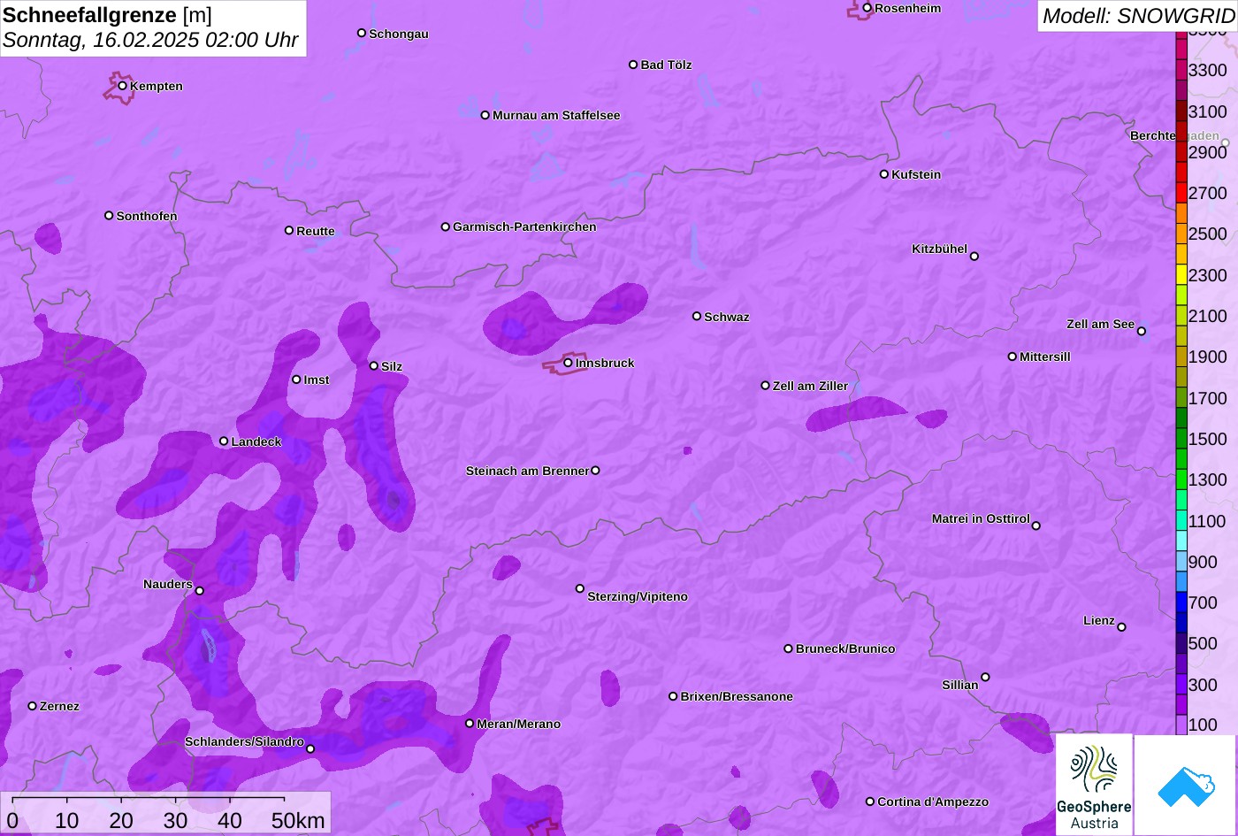Click the Silz marker dot
This screenshot has width=1238, height=836.
pyautogui.click(x=374, y=365)
